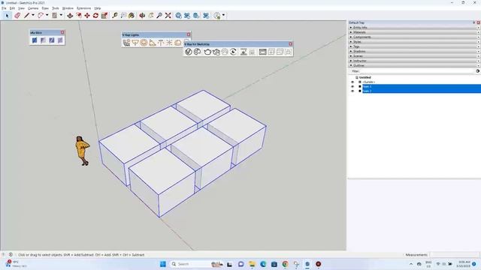Start V-Ray interactive render teapot

(216, 52)
